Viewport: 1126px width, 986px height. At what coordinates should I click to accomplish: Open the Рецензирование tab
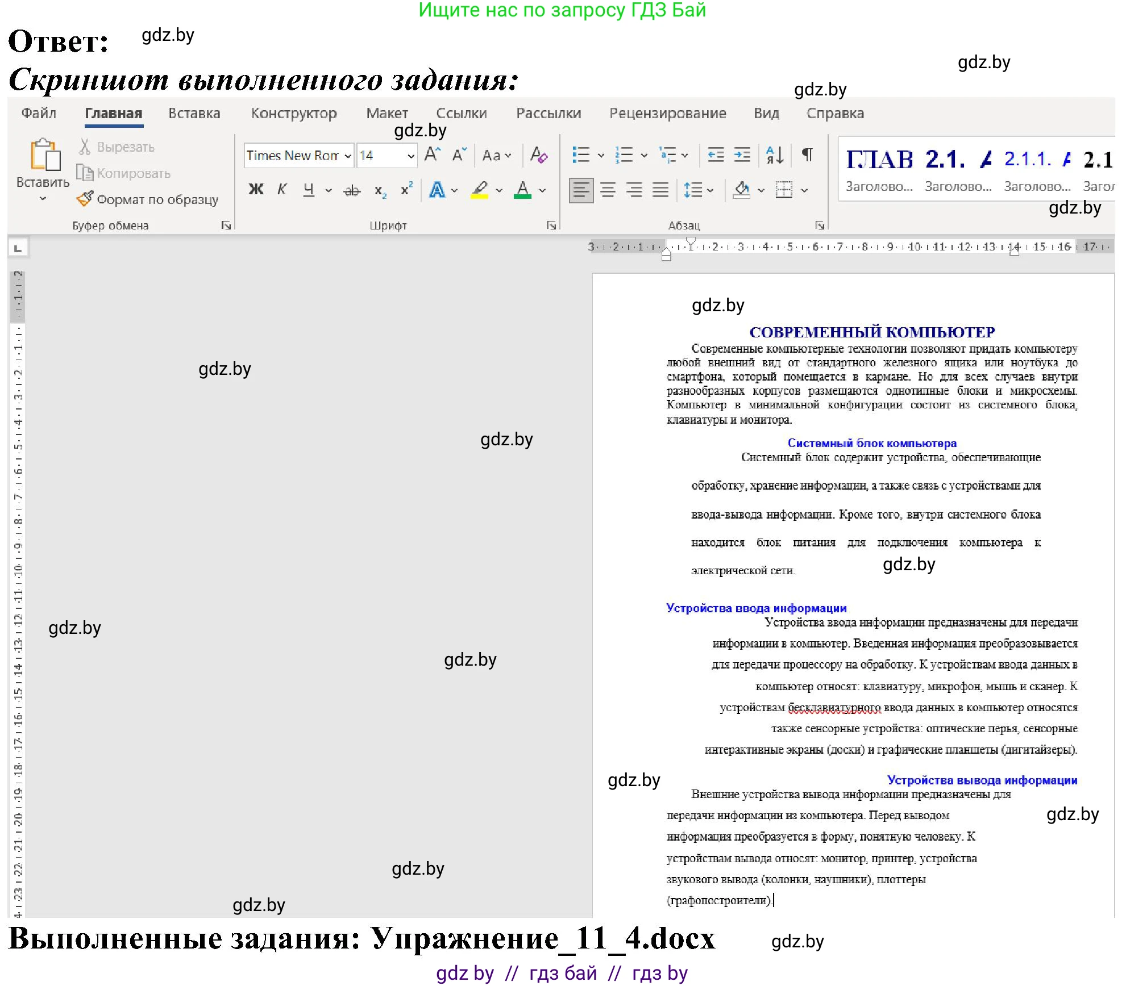pos(667,112)
